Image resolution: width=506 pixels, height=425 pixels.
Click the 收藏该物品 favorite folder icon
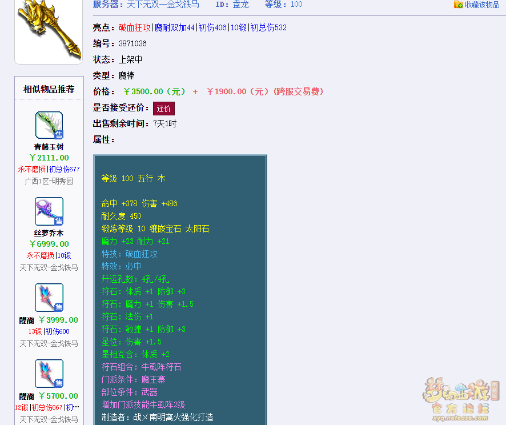pyautogui.click(x=458, y=5)
